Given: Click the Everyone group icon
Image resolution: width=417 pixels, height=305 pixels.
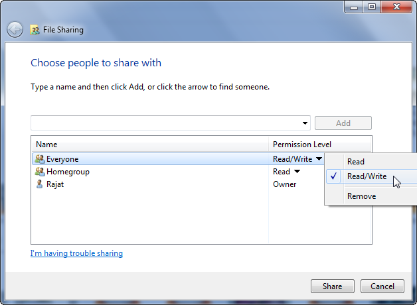Looking at the screenshot, I should coord(40,159).
